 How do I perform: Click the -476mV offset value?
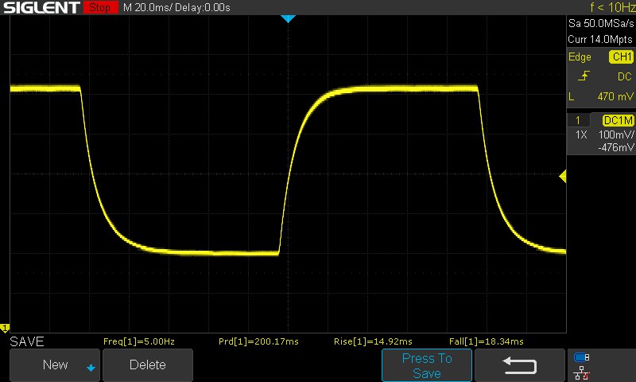[615, 147]
